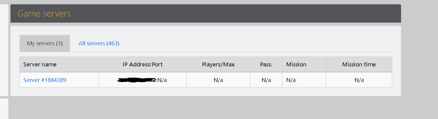
Task: Open the Server #1884389 link
Action: tap(45, 80)
